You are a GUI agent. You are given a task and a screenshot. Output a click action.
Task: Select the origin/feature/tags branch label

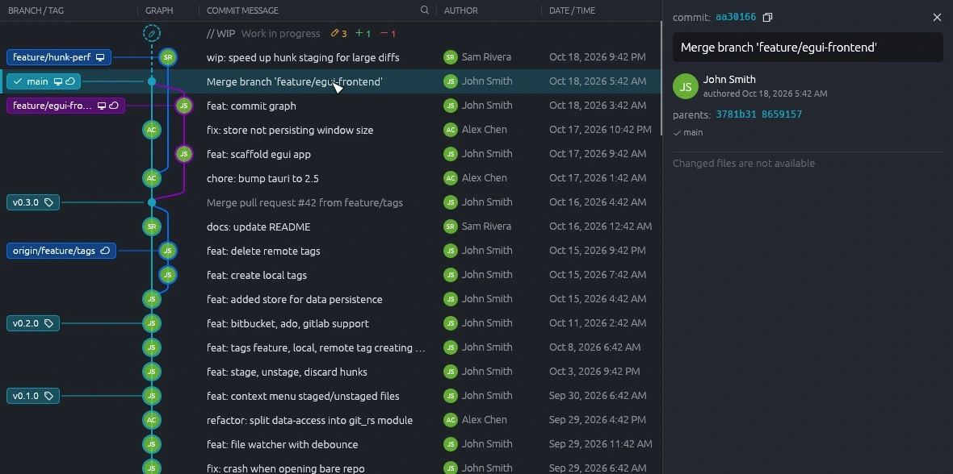point(61,251)
